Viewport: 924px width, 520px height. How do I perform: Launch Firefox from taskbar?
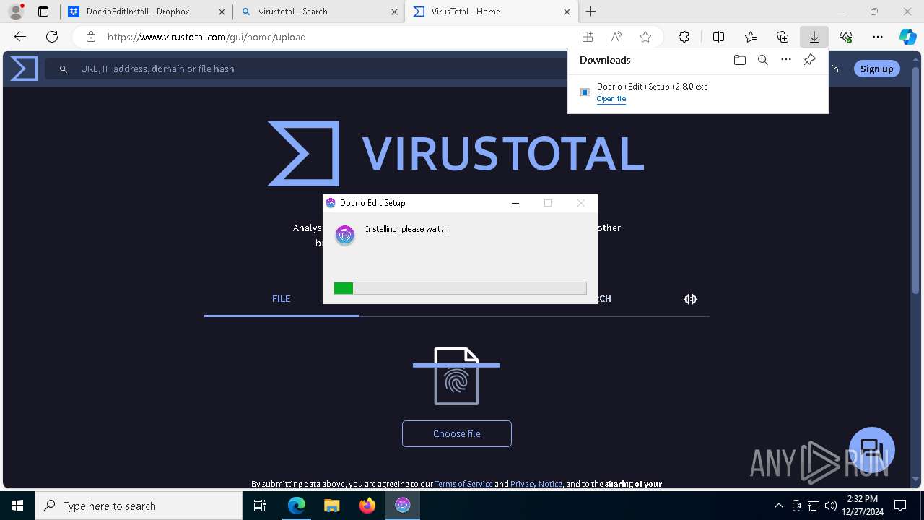pyautogui.click(x=367, y=506)
